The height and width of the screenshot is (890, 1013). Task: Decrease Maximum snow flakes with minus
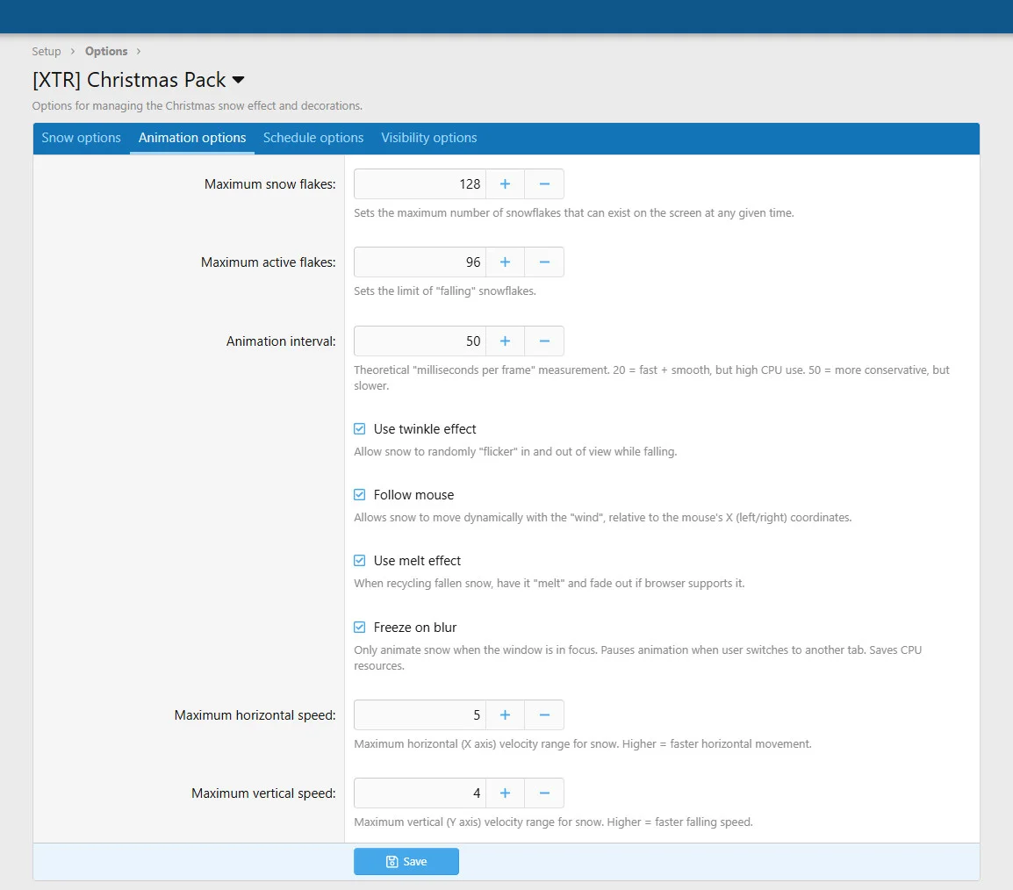pyautogui.click(x=544, y=184)
